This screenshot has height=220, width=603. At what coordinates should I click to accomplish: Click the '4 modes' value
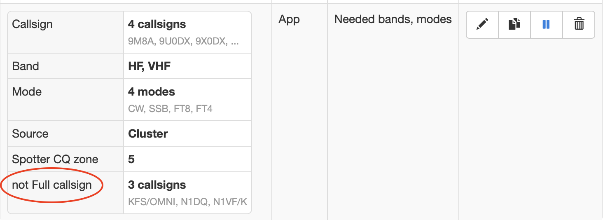tap(152, 92)
